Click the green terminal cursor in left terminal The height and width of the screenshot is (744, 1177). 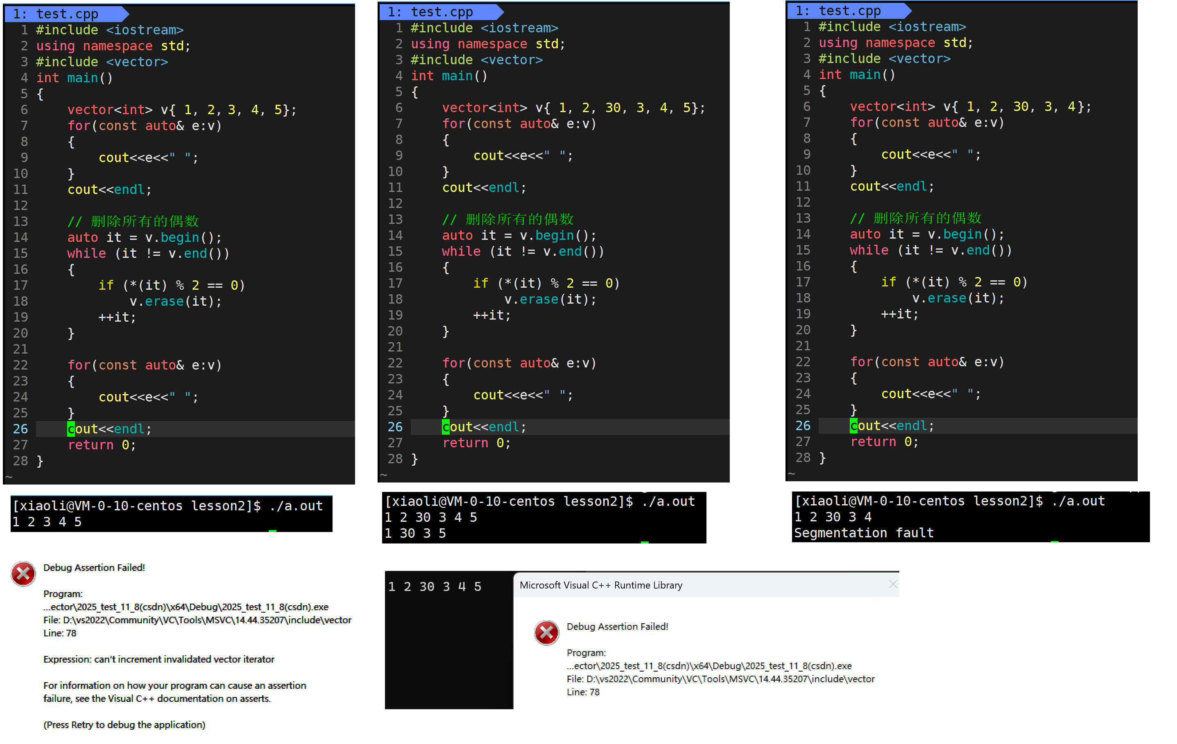273,530
